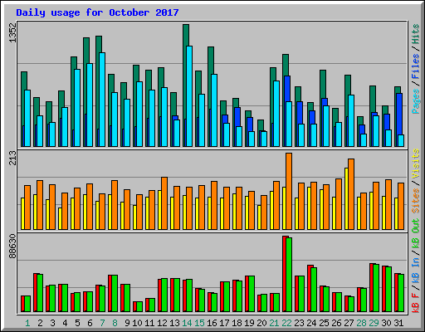Click green weekend day label 28
Image resolution: width=425 pixels, height=332 pixels.
pos(361,323)
